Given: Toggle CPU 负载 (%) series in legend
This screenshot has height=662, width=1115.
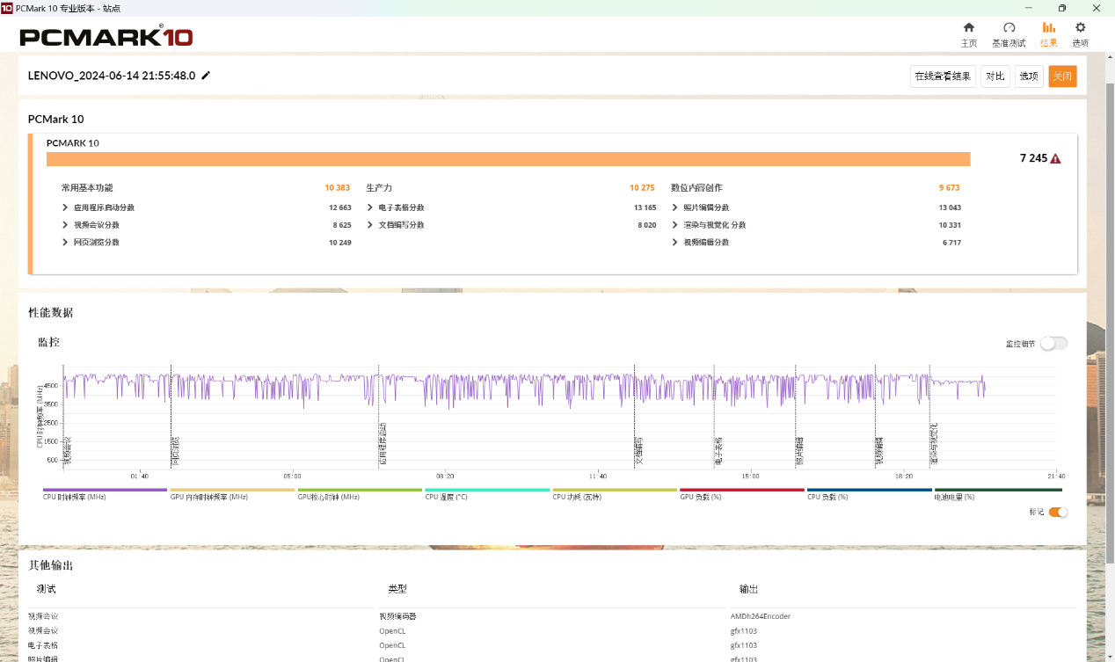Looking at the screenshot, I should pyautogui.click(x=870, y=493).
